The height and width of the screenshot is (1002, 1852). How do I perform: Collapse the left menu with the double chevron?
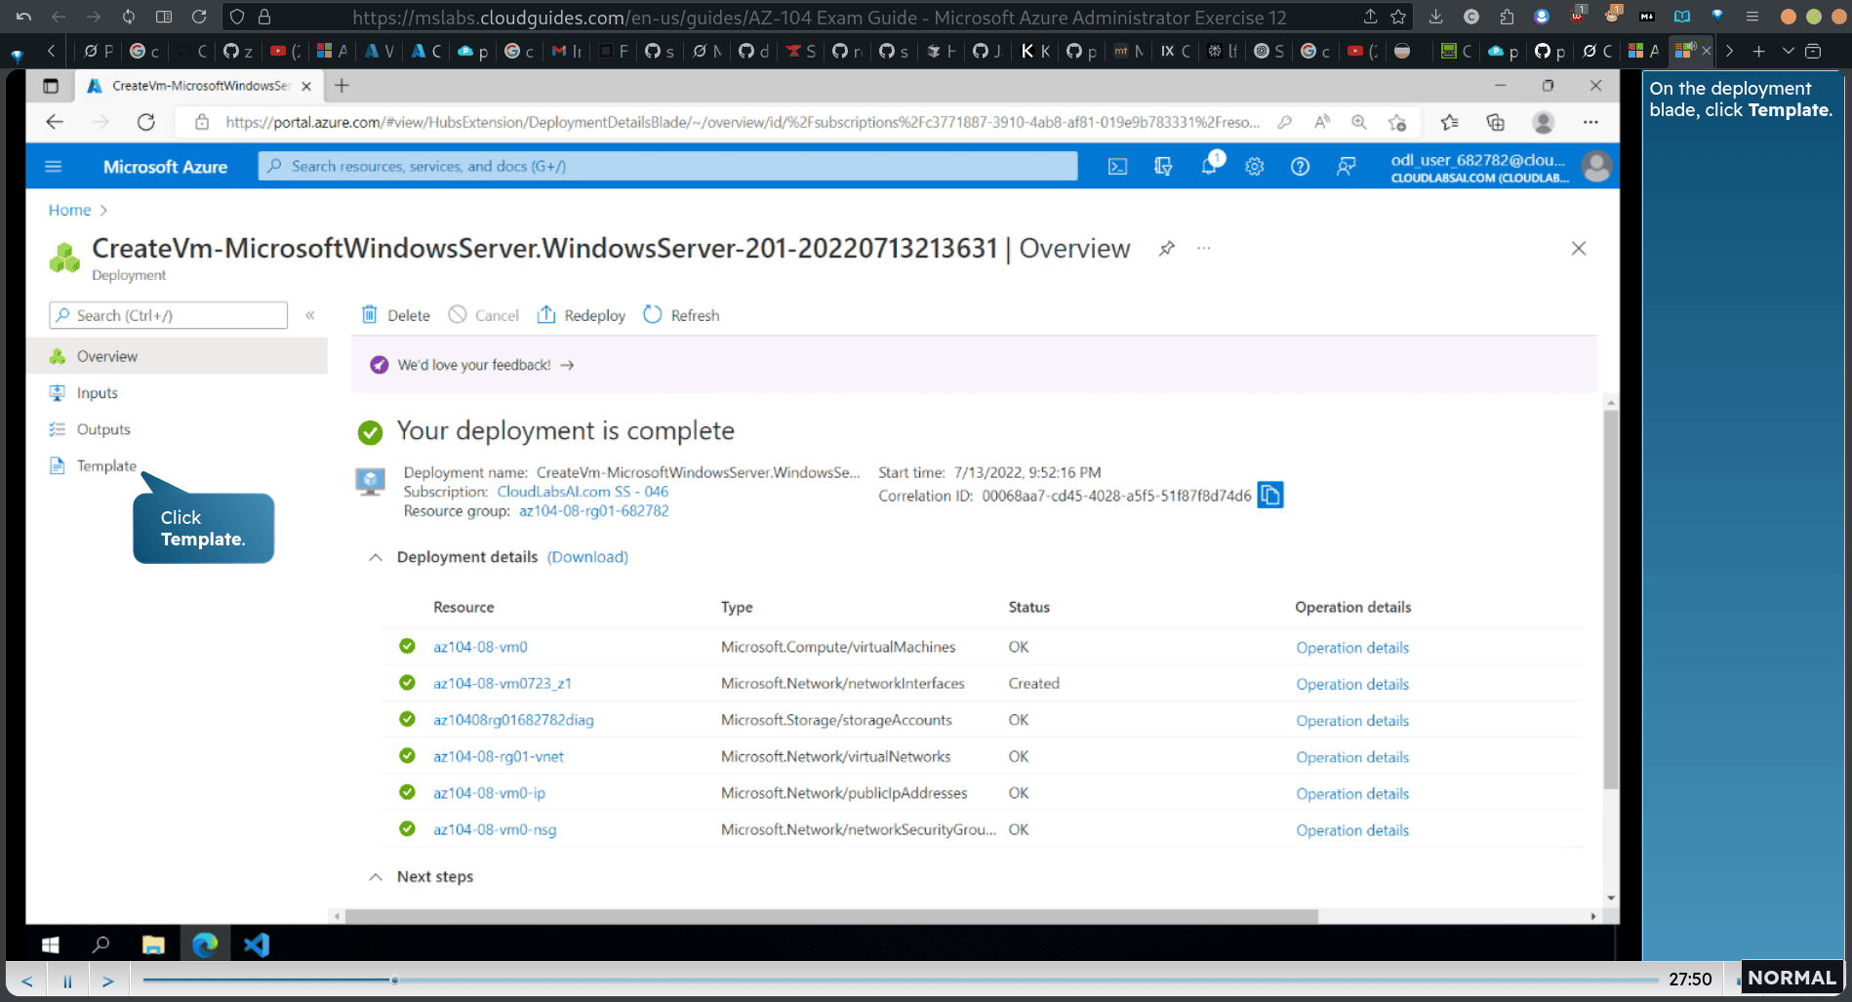(x=310, y=315)
